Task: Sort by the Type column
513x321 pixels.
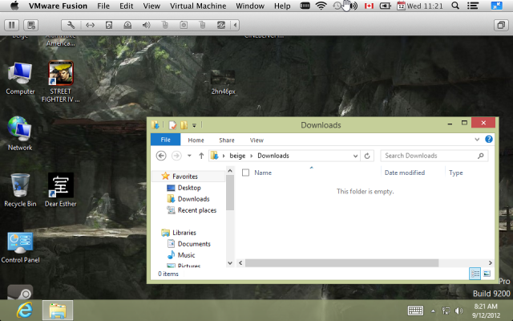Action: tap(456, 173)
